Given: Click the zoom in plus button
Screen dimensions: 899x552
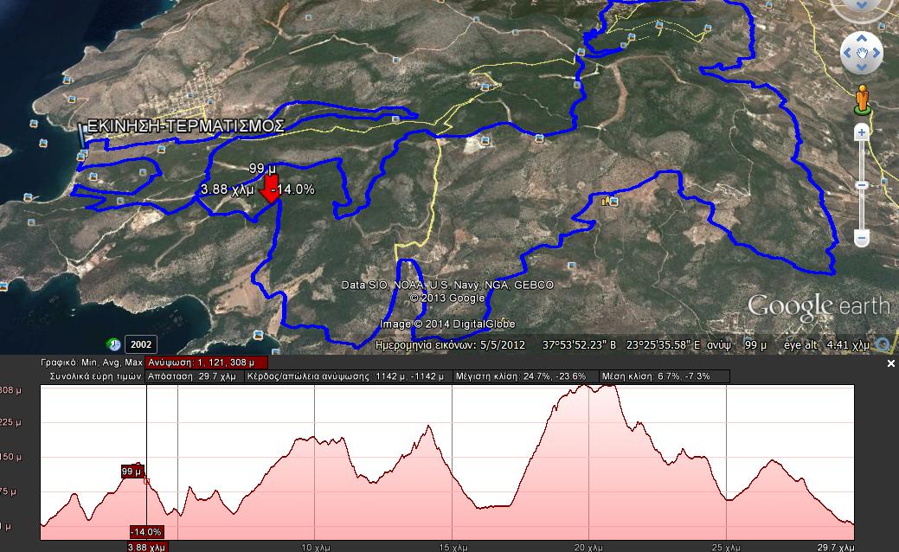Looking at the screenshot, I should [861, 132].
